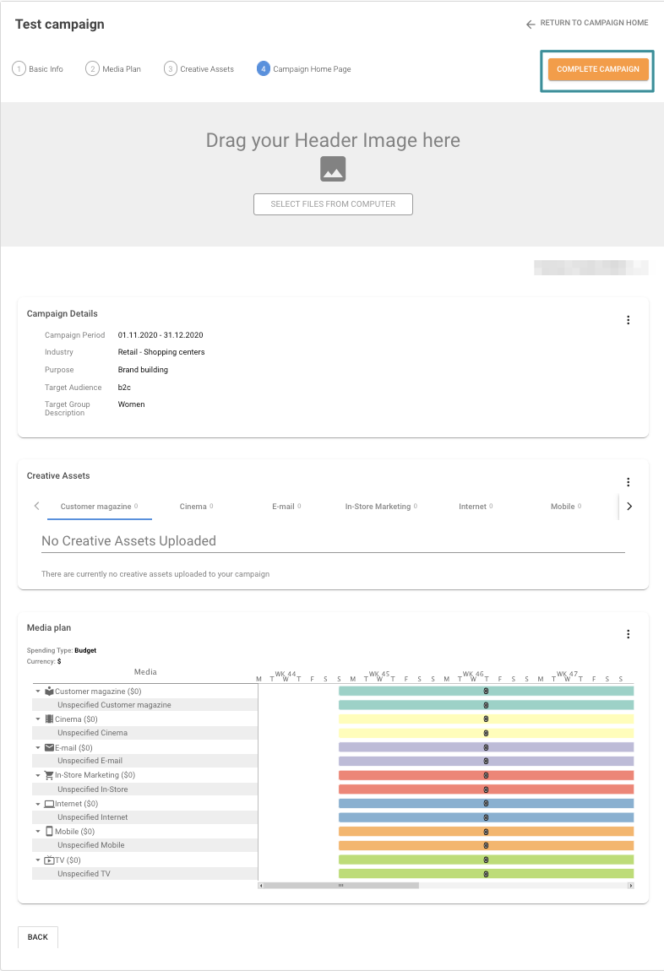Screen dimensions: 664x971
Task: Click the header image placeholder icon
Action: 333,169
